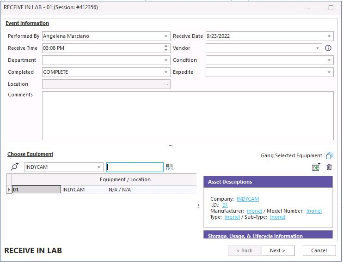Open the INDYCAM company link
343x262 pixels.
[247, 199]
